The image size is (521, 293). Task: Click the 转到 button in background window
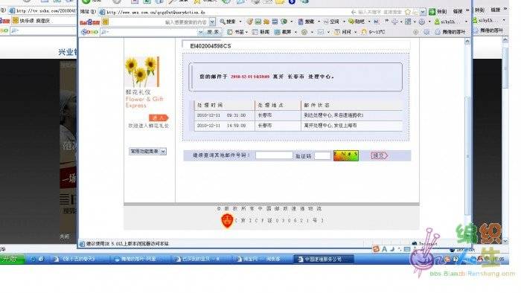click(x=479, y=10)
